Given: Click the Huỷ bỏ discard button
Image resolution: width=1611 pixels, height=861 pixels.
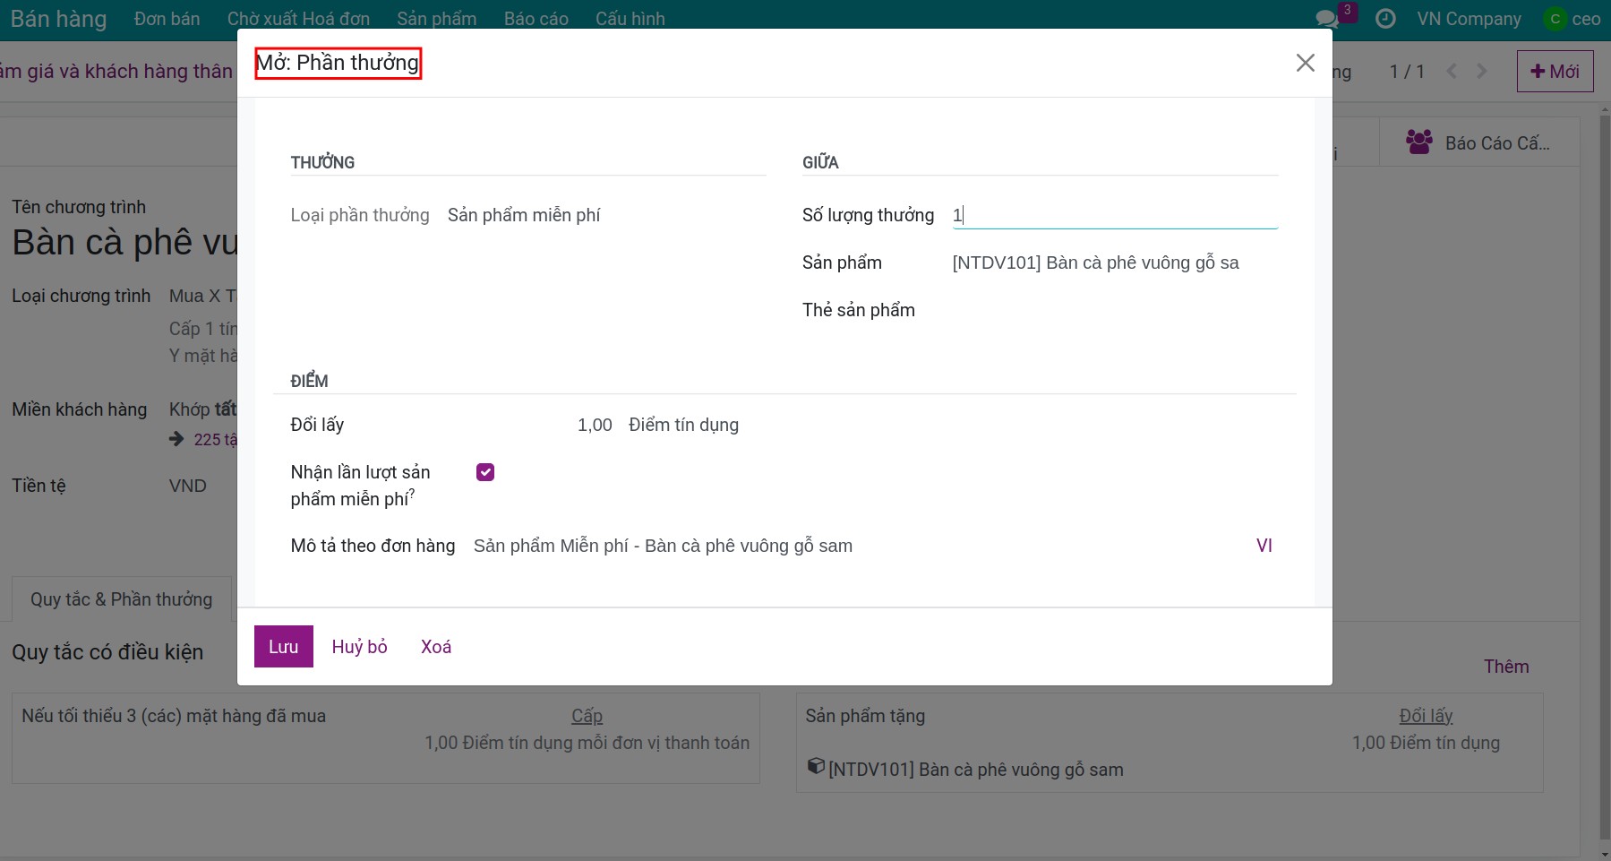Looking at the screenshot, I should (x=359, y=647).
